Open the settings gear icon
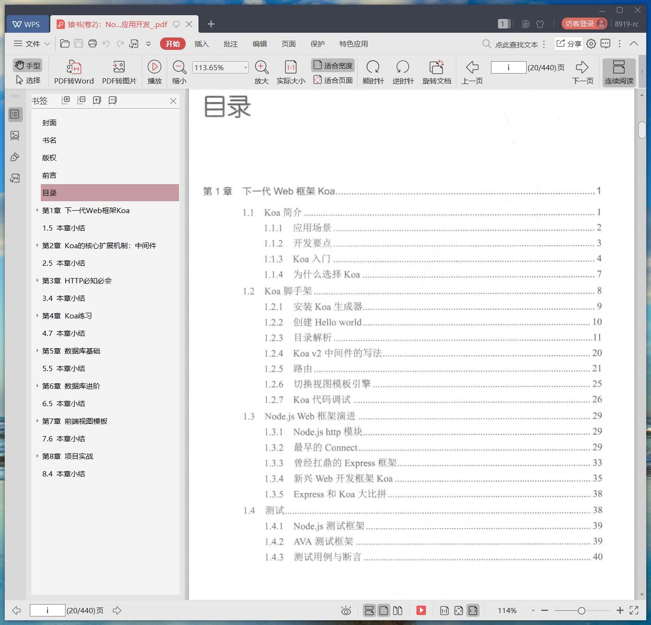Screen dimensions: 651x625 [591, 44]
